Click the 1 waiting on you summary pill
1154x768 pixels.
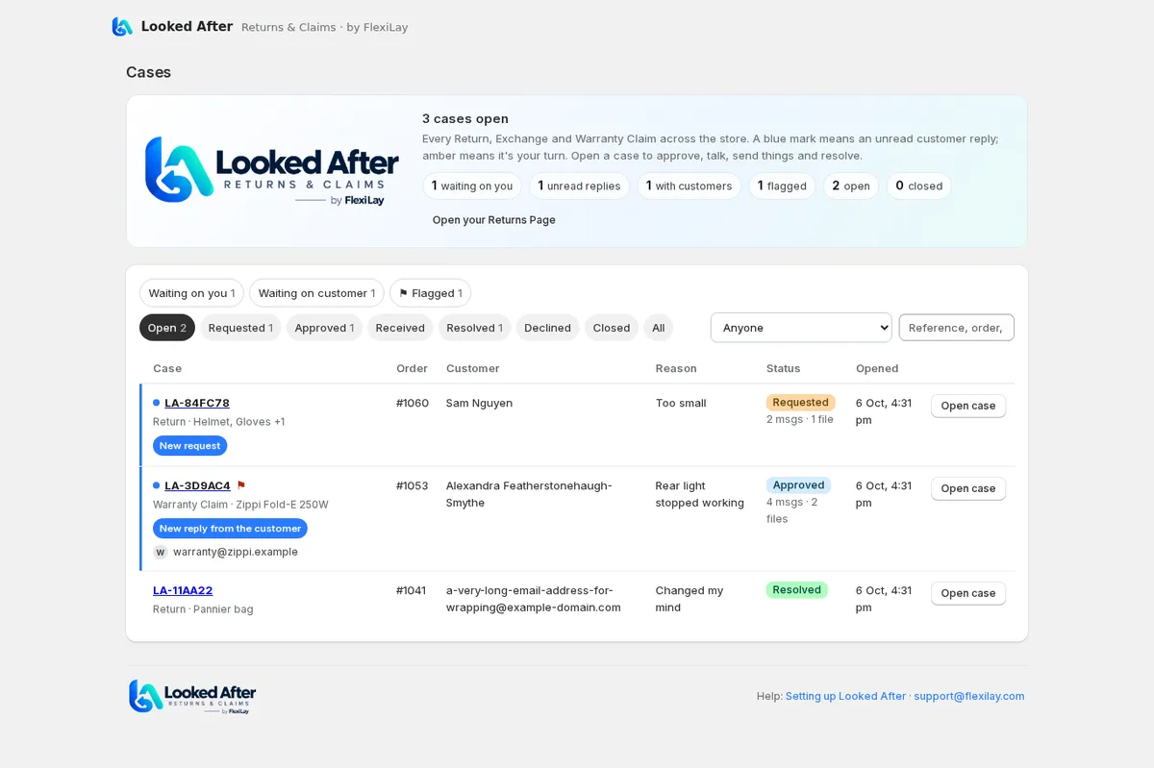472,186
